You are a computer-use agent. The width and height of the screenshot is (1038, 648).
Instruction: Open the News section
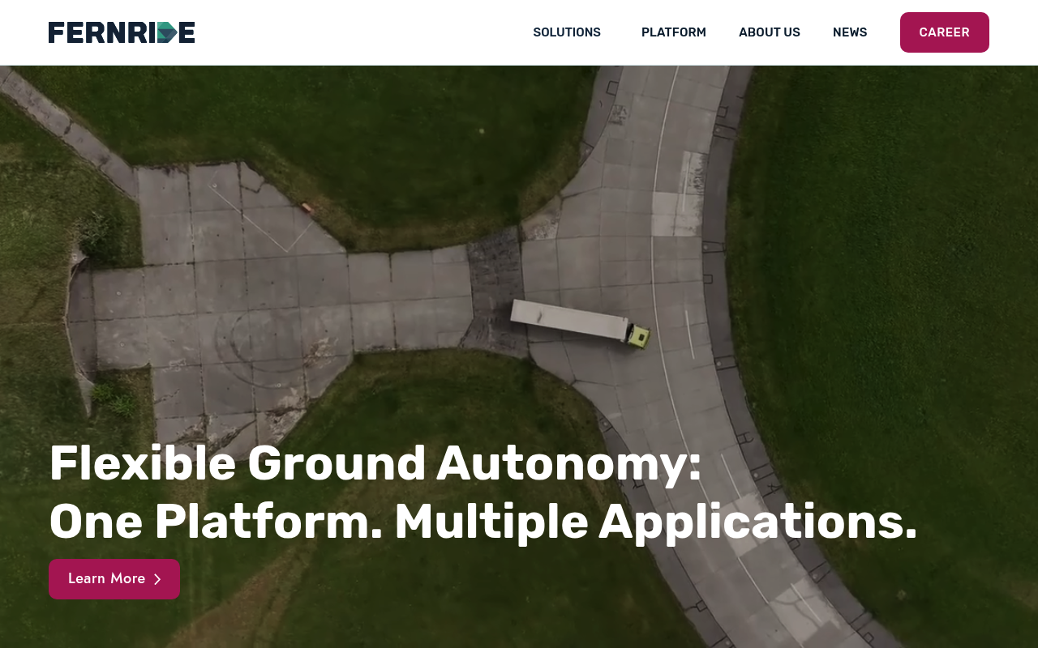click(850, 32)
